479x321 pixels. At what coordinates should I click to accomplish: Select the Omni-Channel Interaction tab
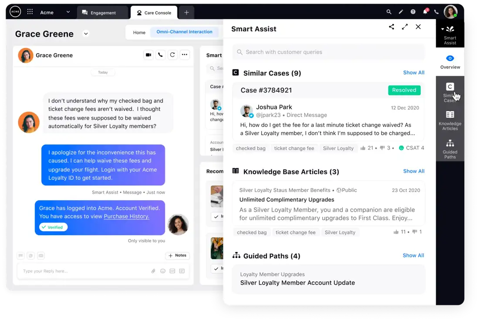(184, 31)
